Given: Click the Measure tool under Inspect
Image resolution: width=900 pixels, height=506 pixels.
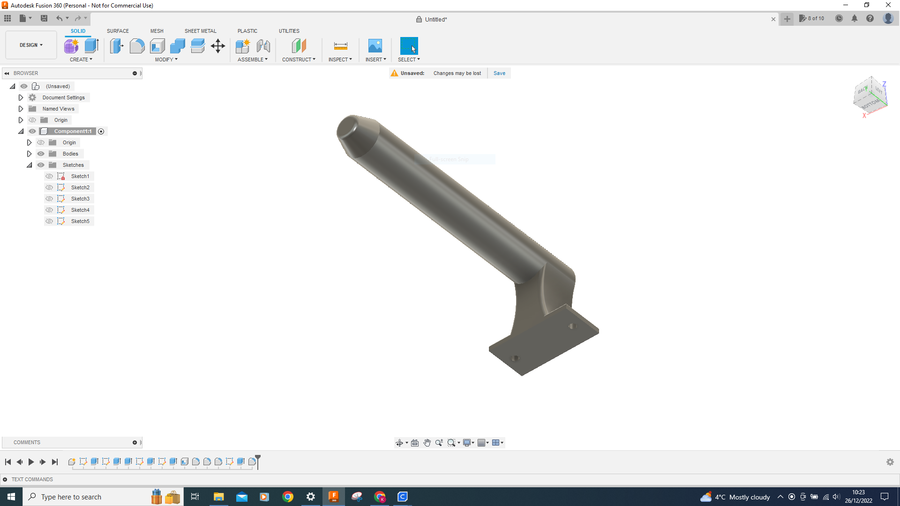Looking at the screenshot, I should pyautogui.click(x=340, y=46).
